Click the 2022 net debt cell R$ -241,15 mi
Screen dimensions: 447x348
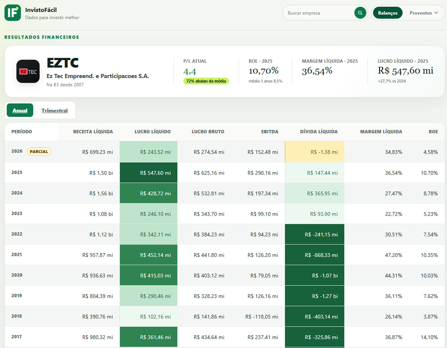(314, 234)
